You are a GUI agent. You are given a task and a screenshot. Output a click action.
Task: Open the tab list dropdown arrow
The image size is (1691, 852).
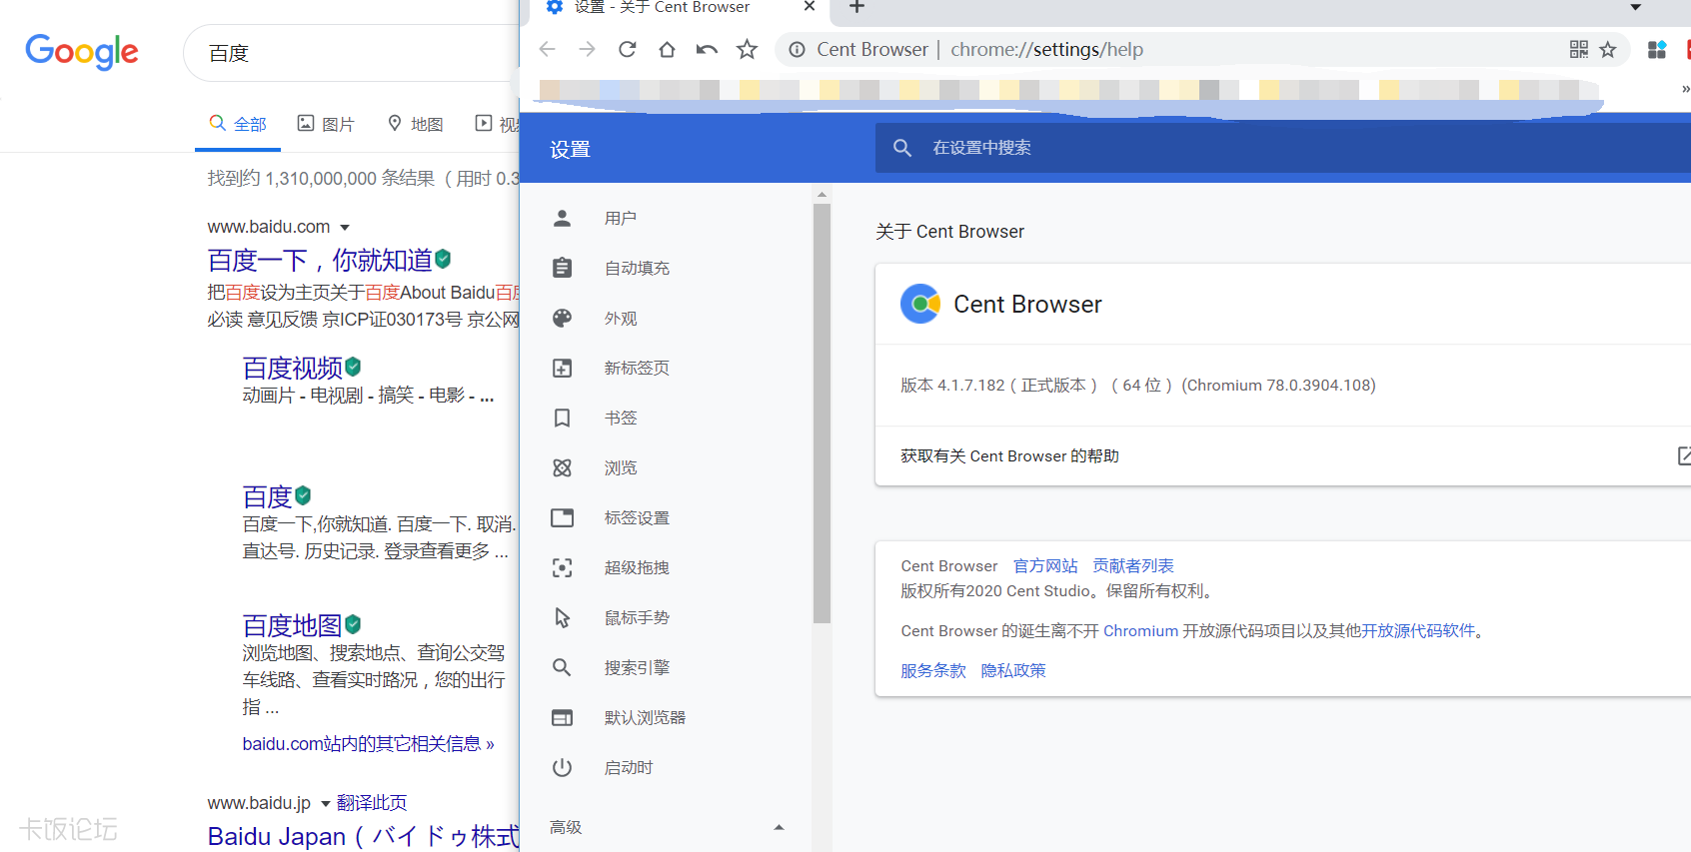click(1636, 7)
